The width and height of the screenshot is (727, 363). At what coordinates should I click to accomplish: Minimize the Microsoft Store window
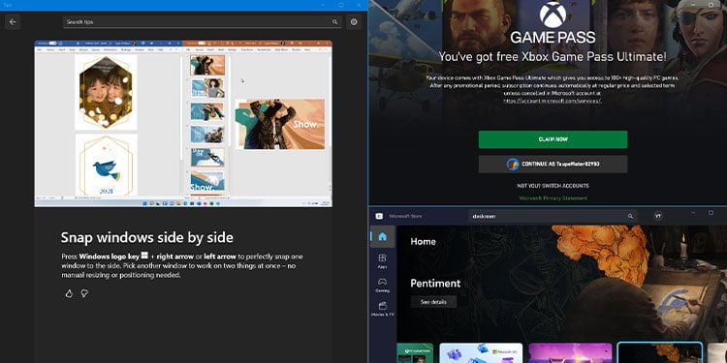click(x=694, y=213)
